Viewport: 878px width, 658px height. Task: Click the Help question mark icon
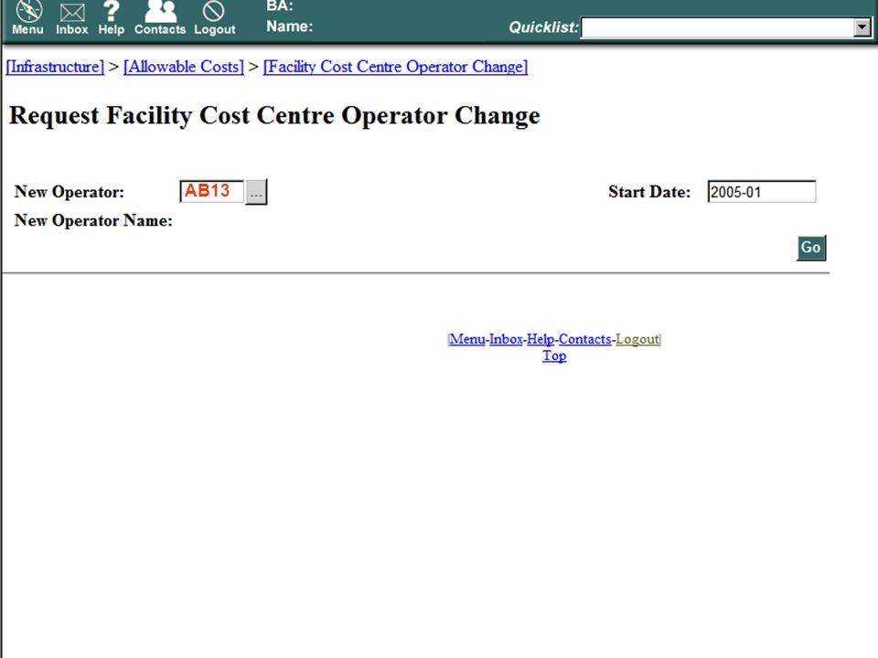click(111, 16)
